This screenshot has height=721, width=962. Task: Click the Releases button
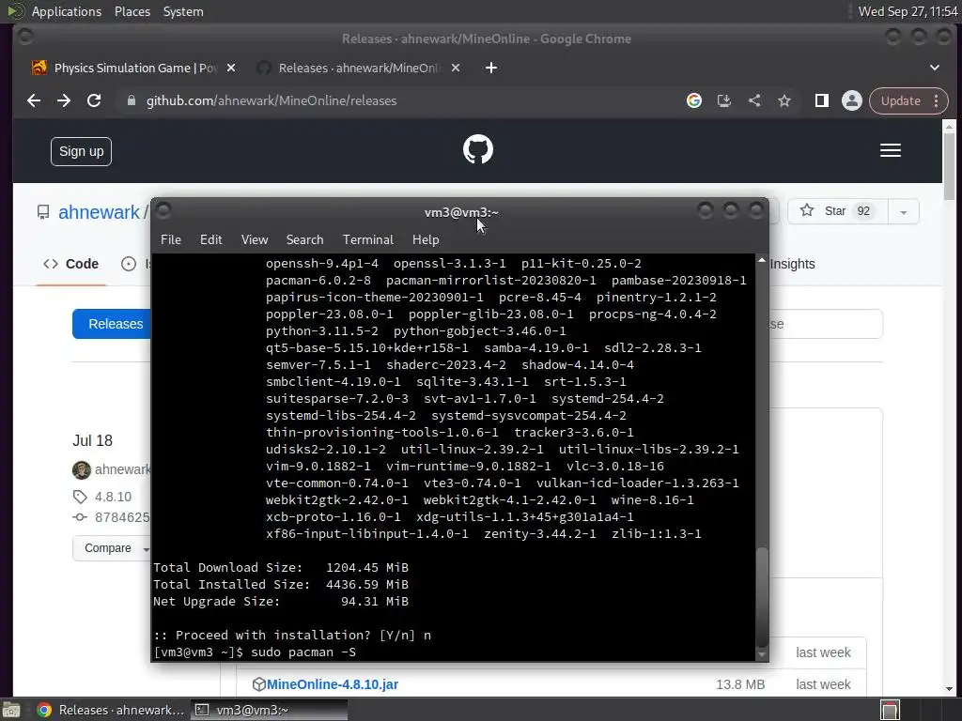pos(113,324)
